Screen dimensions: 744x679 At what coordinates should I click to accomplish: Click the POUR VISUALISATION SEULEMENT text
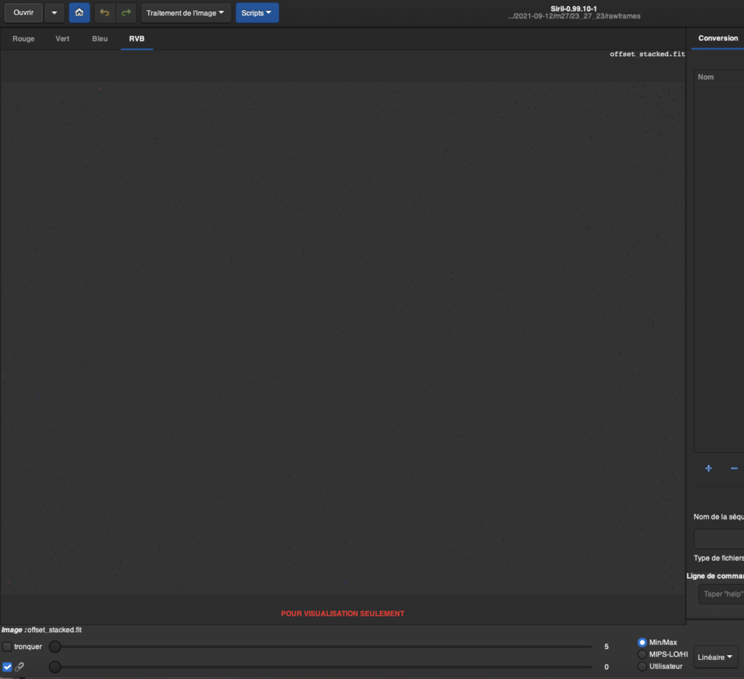point(343,614)
